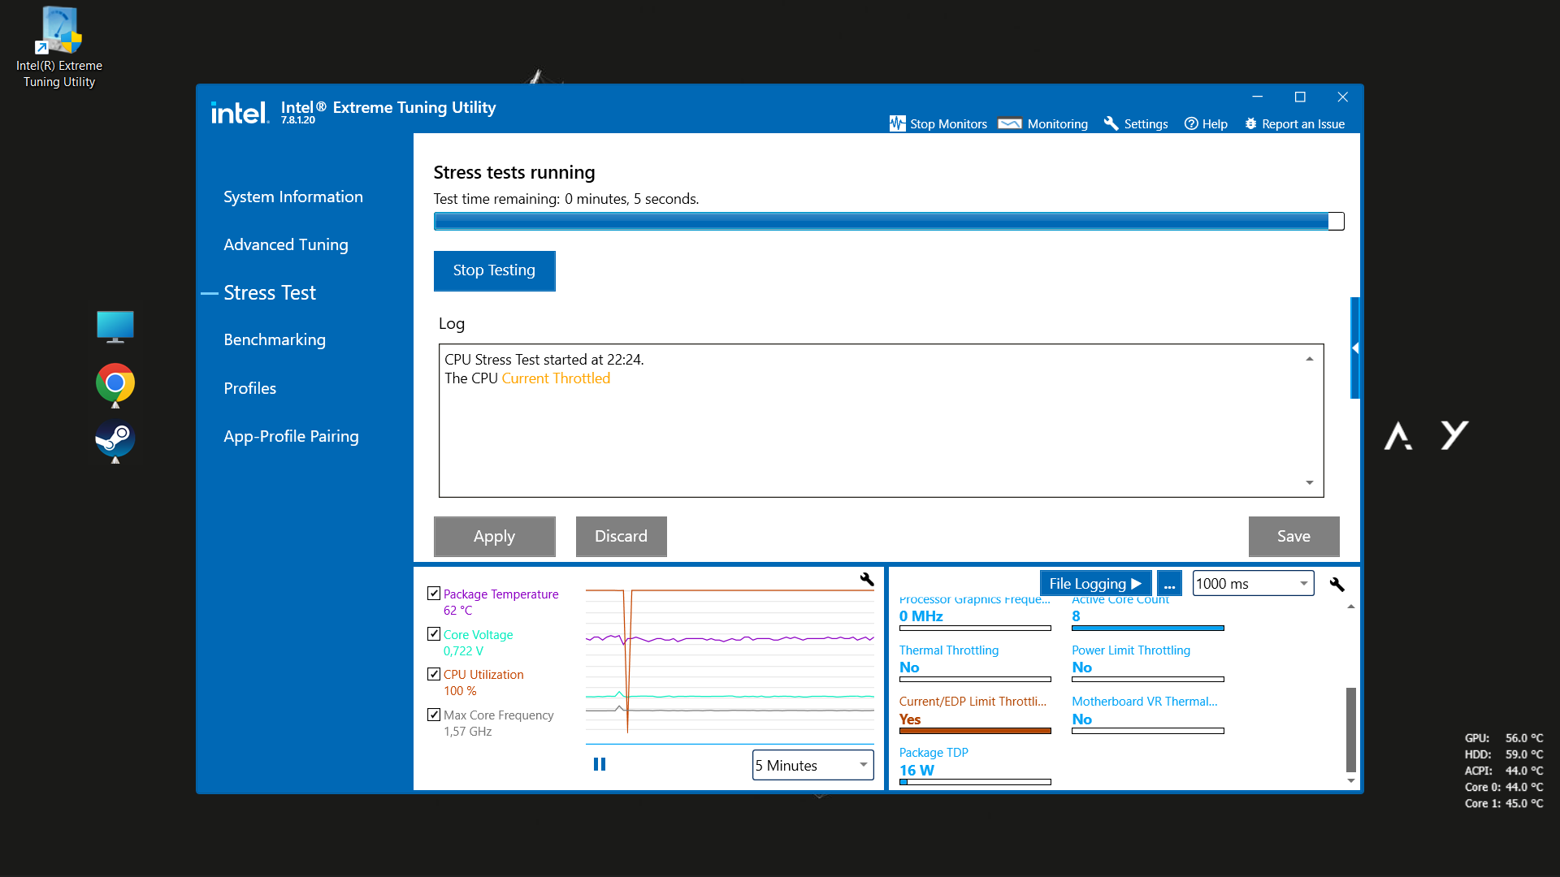
Task: Expand the 5 Minutes time range dropdown
Action: pos(812,765)
